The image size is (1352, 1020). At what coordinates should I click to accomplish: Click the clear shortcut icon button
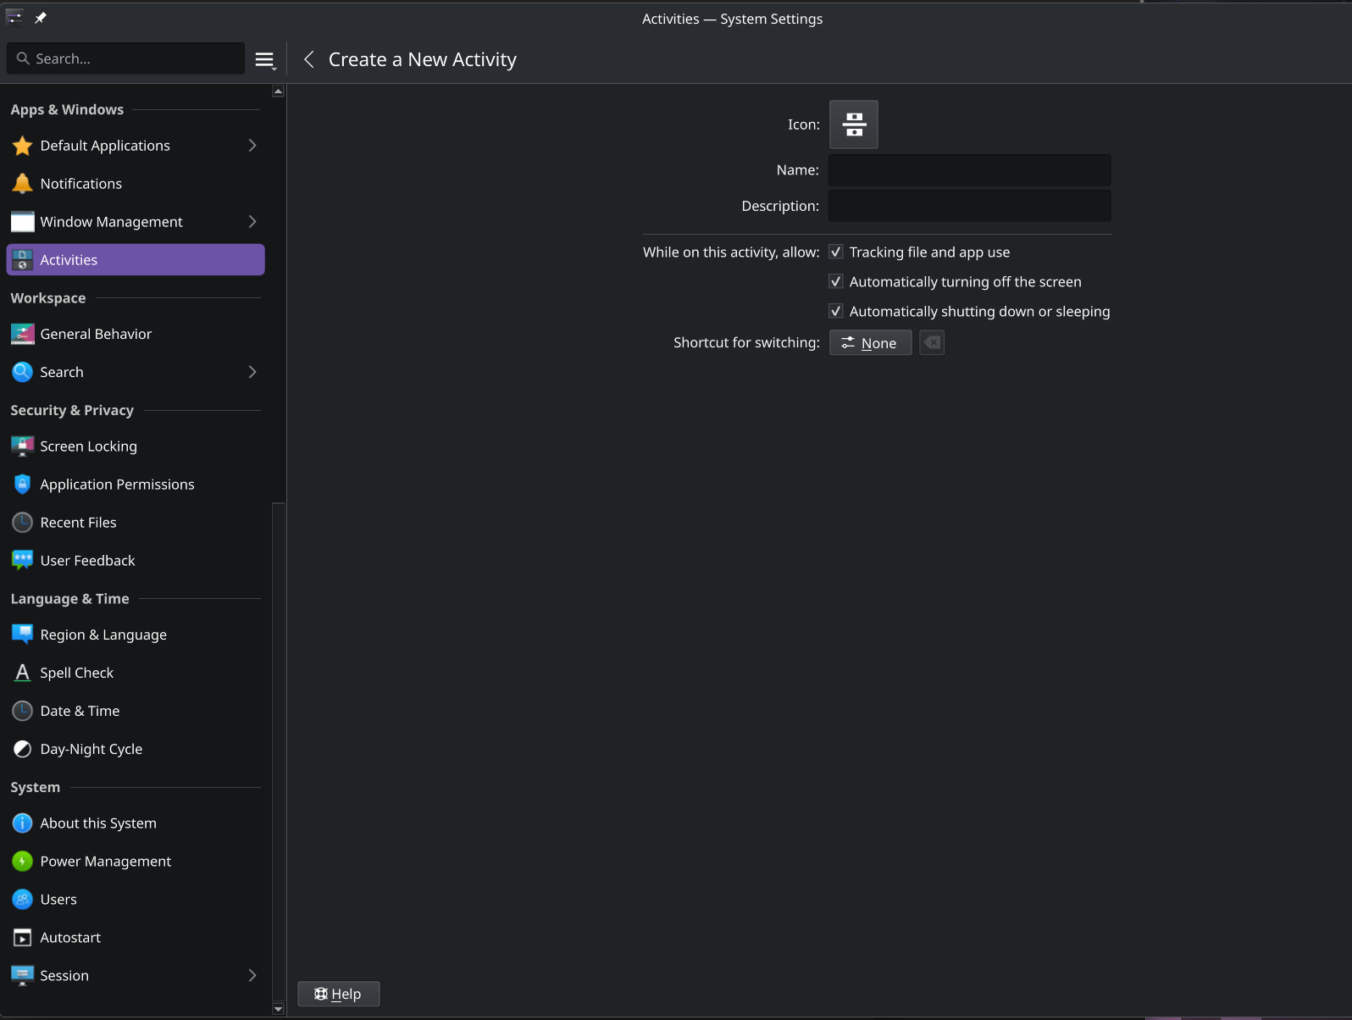[x=932, y=342]
